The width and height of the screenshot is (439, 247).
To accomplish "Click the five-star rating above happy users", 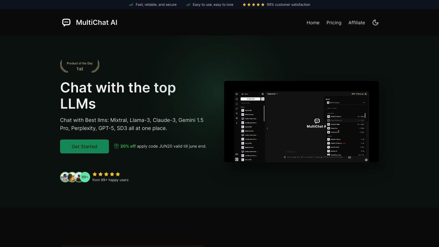I will (x=106, y=174).
